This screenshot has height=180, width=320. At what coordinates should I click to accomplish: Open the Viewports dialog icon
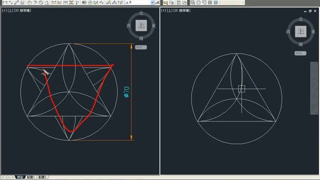192,2
